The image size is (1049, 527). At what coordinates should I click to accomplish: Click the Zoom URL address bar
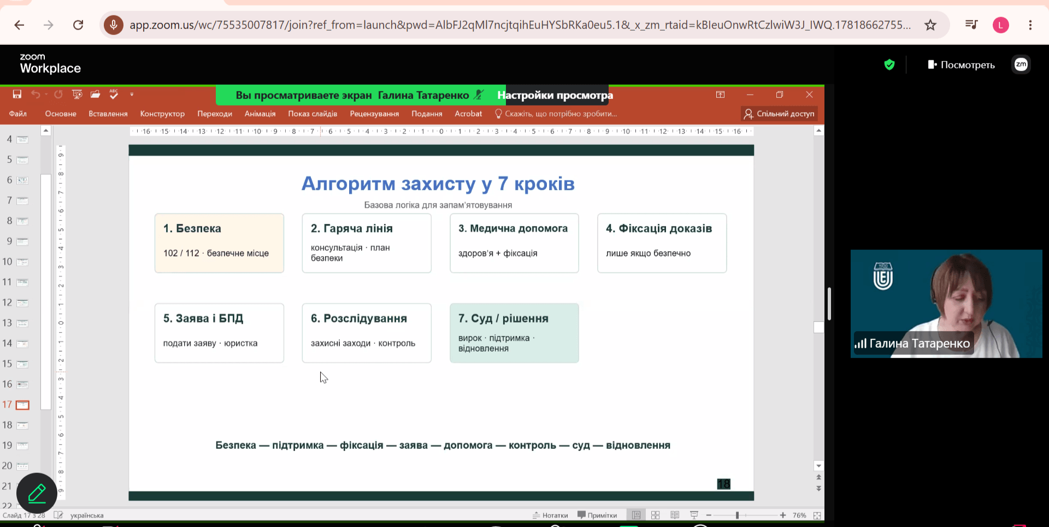[520, 25]
